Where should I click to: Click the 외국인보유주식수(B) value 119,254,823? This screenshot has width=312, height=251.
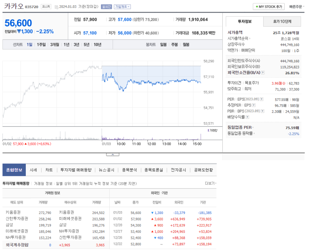point(289,67)
